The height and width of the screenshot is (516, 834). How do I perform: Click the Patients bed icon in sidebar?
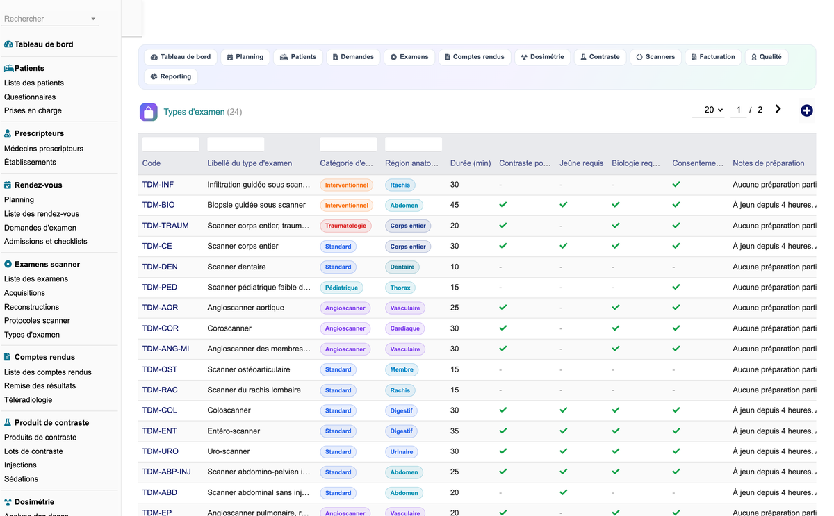tap(9, 68)
